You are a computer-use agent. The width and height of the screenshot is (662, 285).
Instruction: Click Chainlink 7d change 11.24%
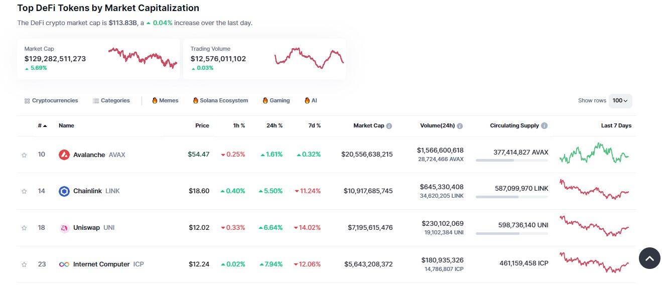[308, 191]
